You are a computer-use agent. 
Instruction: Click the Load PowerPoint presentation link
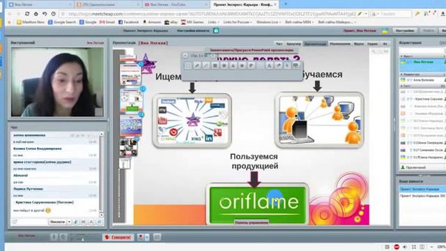[x=252, y=50]
